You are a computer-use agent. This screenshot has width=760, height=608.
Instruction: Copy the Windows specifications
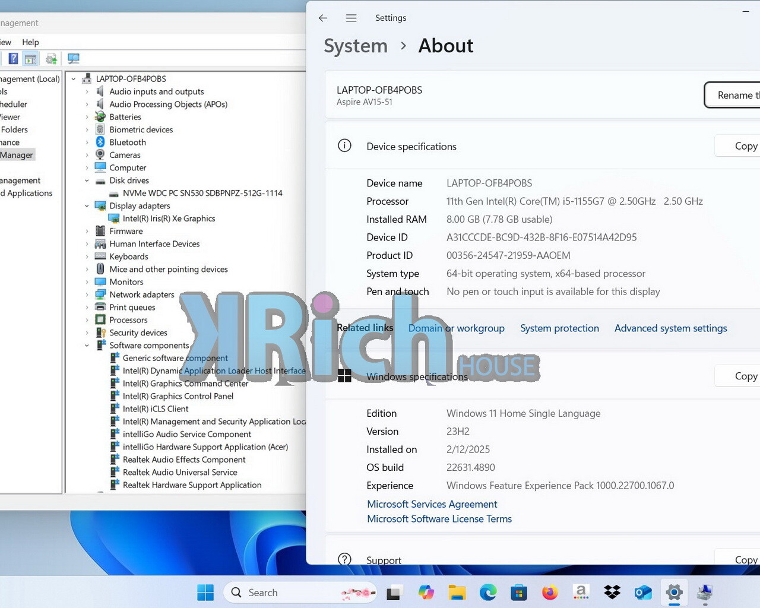pyautogui.click(x=738, y=376)
